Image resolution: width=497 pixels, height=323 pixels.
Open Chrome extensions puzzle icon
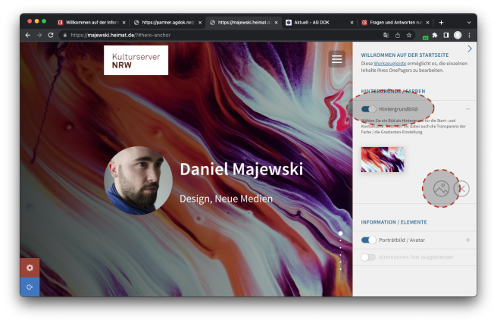[x=435, y=35]
